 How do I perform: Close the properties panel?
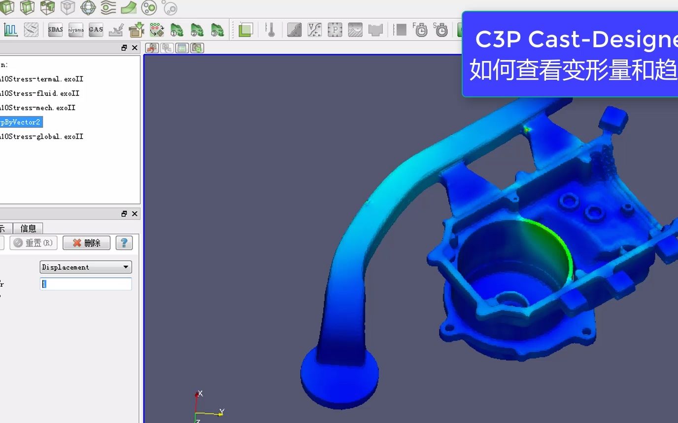tap(135, 213)
